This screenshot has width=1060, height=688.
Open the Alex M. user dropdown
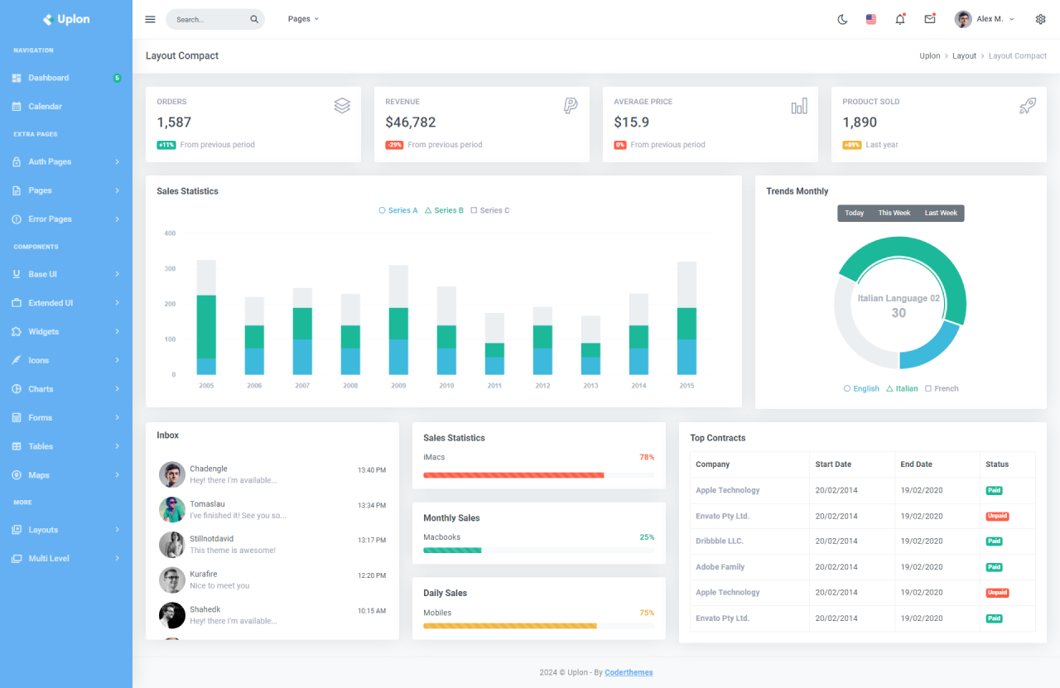pyautogui.click(x=985, y=19)
